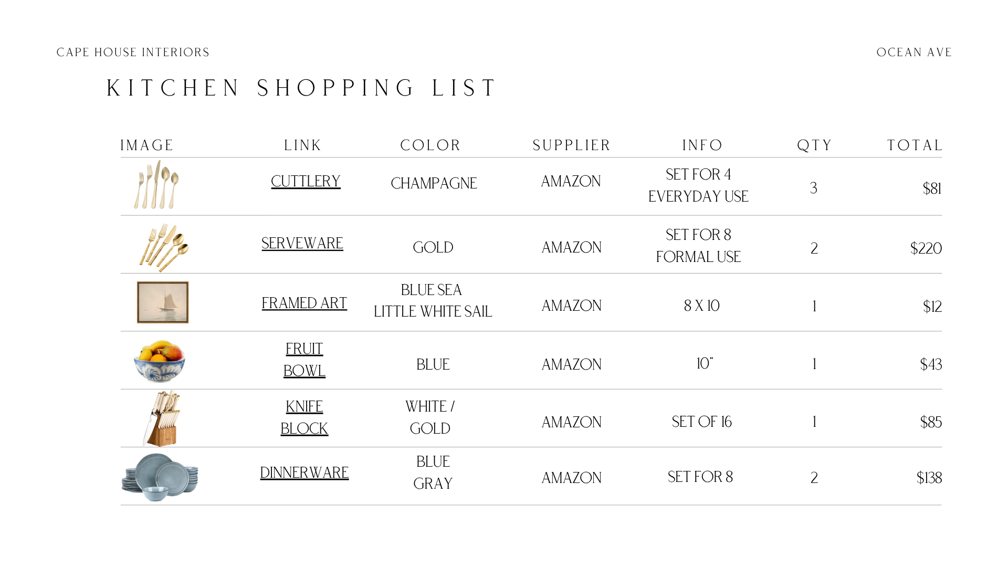1008x567 pixels.
Task: Select the blue fruit bowl image
Action: (x=160, y=361)
